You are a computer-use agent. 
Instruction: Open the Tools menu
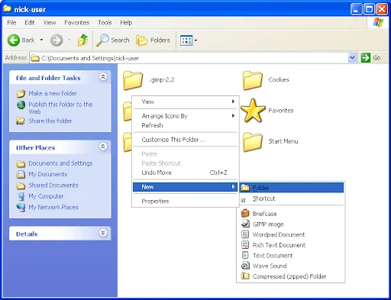[x=105, y=23]
